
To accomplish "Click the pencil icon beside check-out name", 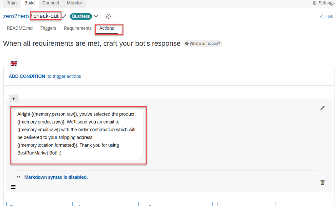I will tap(65, 16).
